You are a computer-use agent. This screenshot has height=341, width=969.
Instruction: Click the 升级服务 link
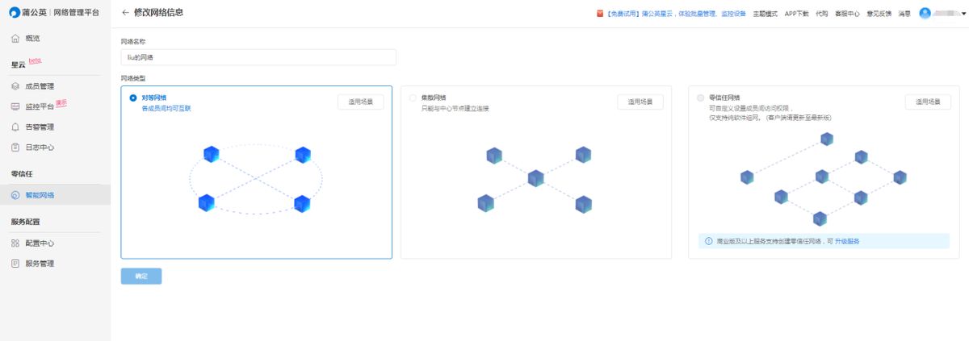pos(847,241)
